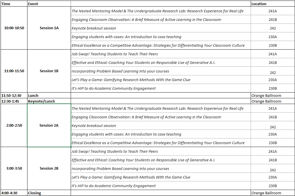Click location 230A for Session 1A case teaching
This screenshot has width=295, height=196.
(273, 37)
